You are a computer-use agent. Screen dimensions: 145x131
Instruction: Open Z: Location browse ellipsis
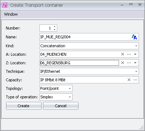[129, 63]
